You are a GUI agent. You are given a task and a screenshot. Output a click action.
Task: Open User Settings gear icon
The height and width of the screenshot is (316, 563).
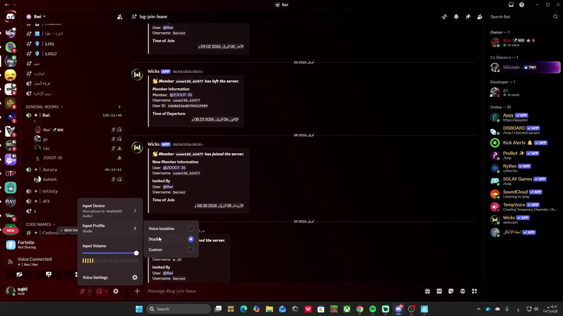point(116,291)
